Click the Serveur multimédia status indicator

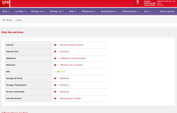pos(57,92)
